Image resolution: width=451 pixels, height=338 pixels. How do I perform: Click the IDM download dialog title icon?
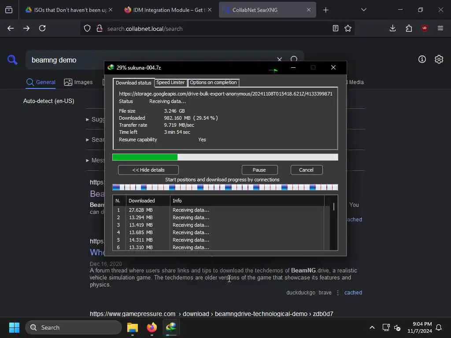tap(111, 67)
